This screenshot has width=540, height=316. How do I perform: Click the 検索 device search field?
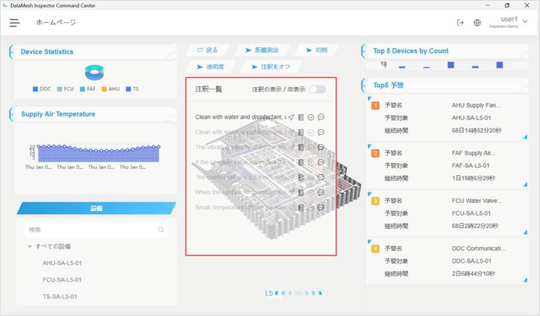click(x=91, y=229)
